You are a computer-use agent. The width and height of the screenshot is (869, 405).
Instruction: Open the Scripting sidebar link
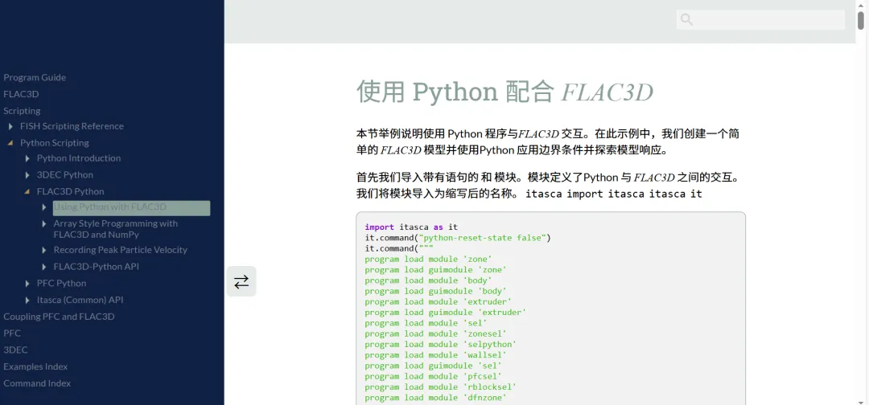22,111
